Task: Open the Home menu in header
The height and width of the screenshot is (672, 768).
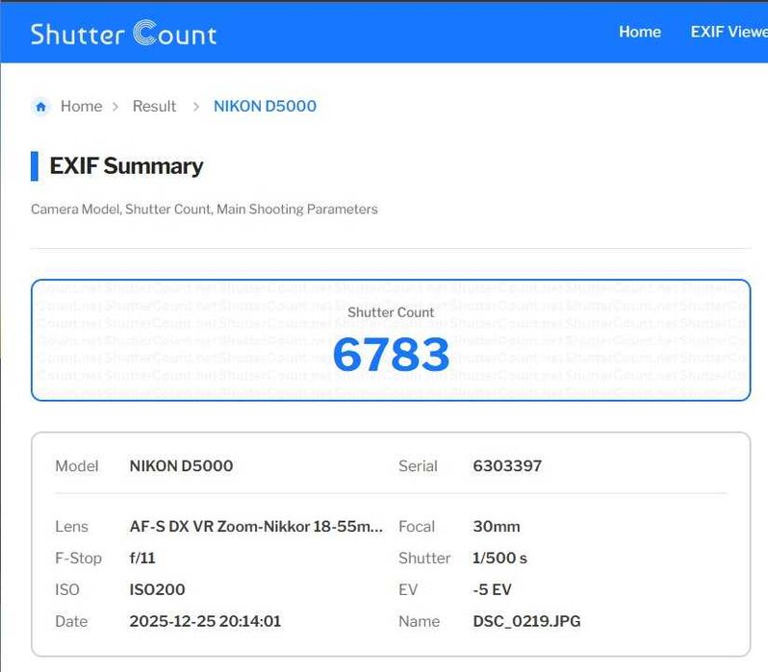Action: [x=640, y=32]
